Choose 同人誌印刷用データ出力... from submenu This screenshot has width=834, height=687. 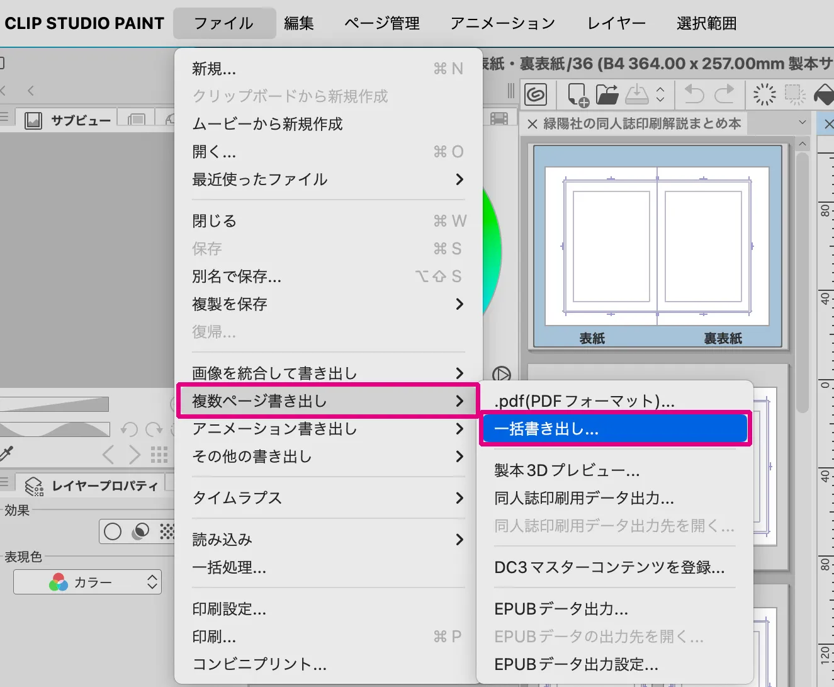(x=614, y=498)
